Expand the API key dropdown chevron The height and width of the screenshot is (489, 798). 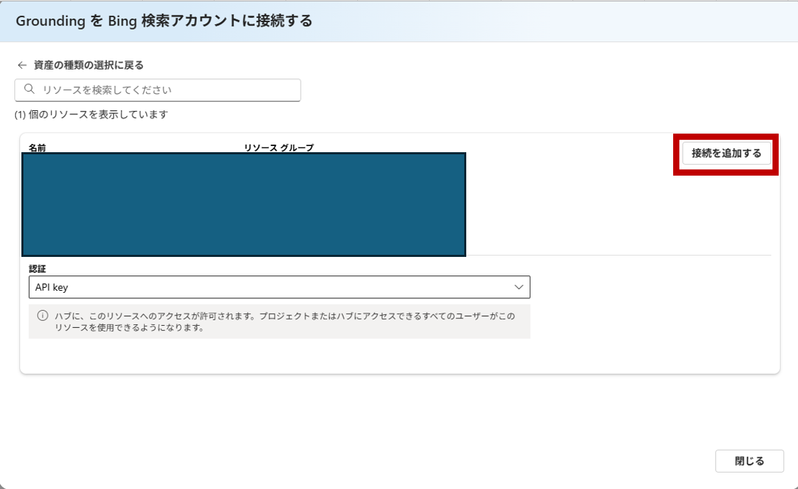(x=519, y=287)
